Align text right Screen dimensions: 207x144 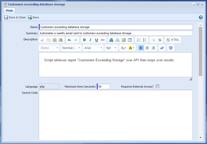pyautogui.click(x=153, y=48)
